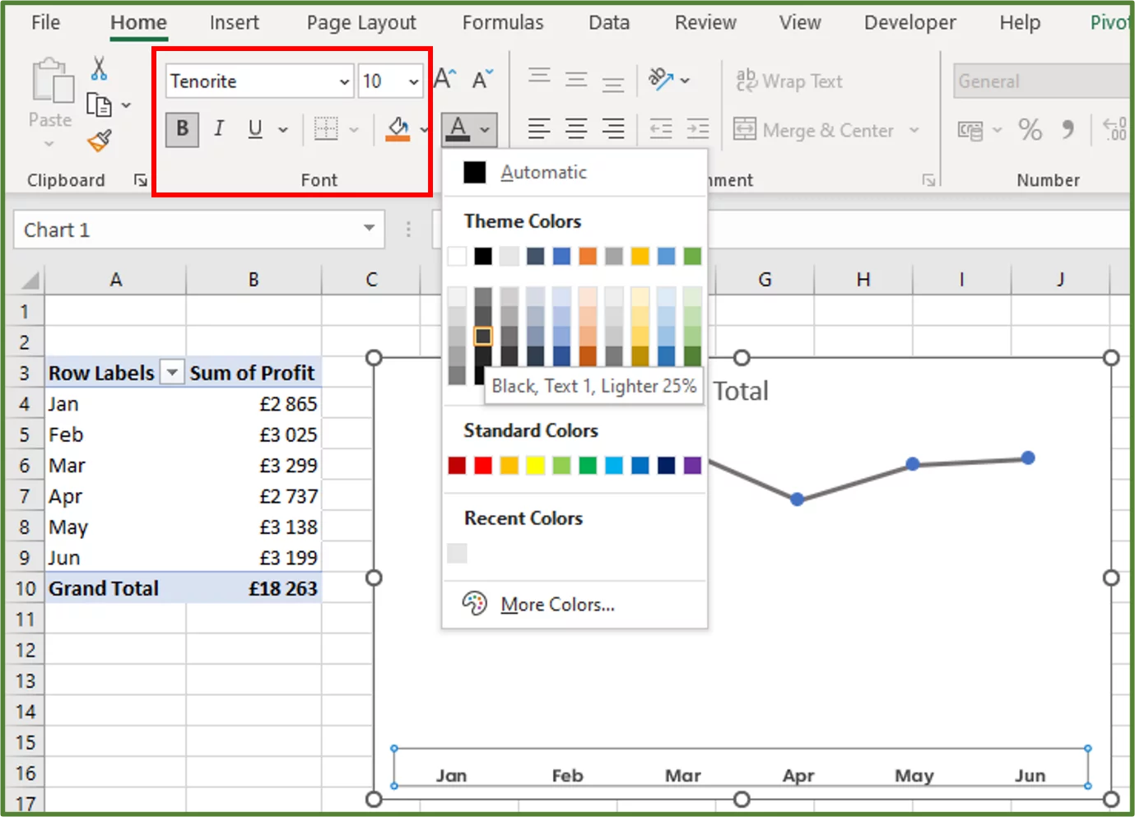Pick the red Standard Color swatch
The height and width of the screenshot is (817, 1135).
point(482,465)
